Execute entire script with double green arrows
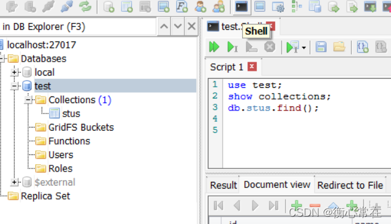The image size is (391, 224). (214, 47)
